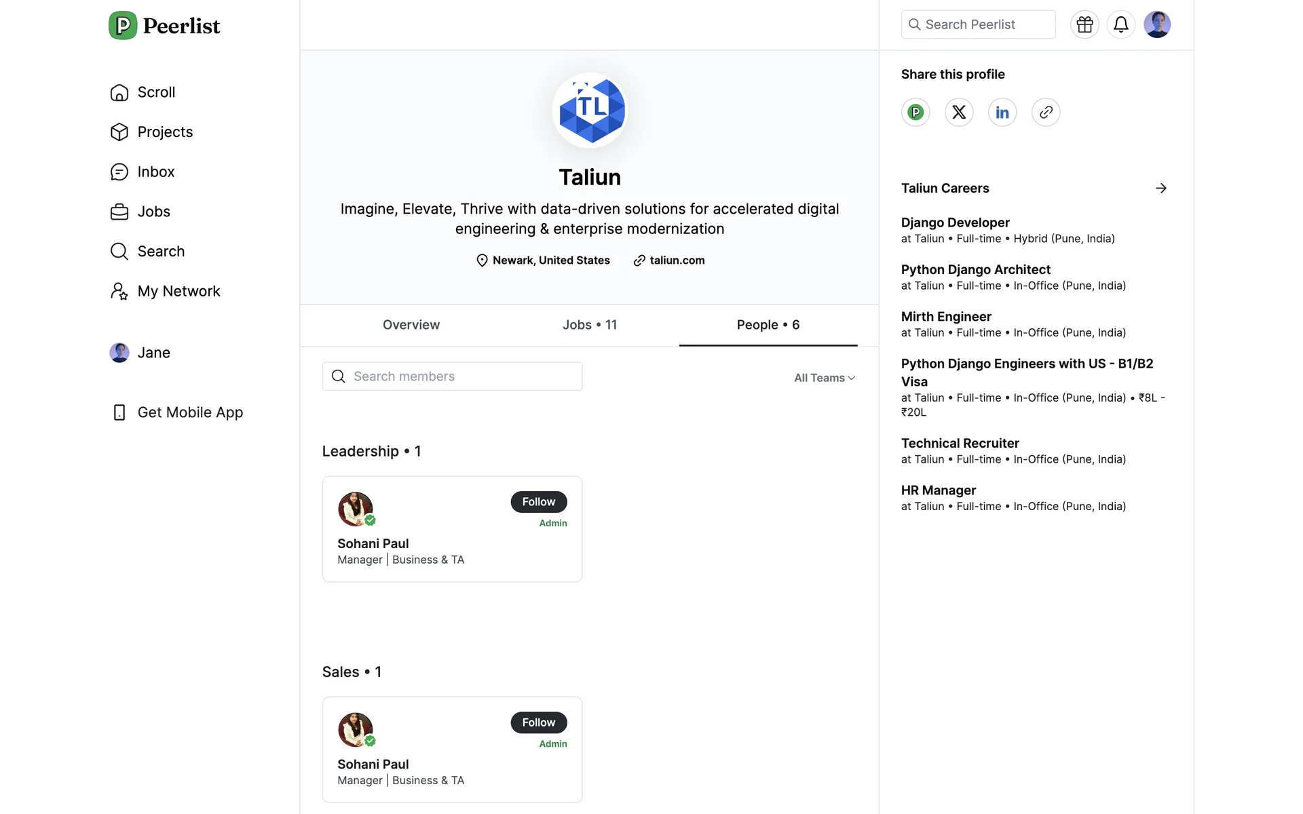Click the Search members field
This screenshot has height=814, width=1303.
[452, 376]
